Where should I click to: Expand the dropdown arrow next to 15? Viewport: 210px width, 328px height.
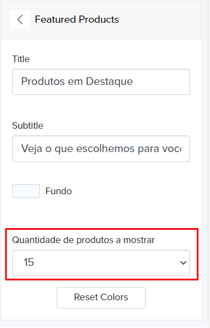click(183, 263)
